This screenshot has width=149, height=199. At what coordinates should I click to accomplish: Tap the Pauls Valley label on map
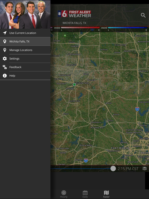pyautogui.click(x=141, y=36)
